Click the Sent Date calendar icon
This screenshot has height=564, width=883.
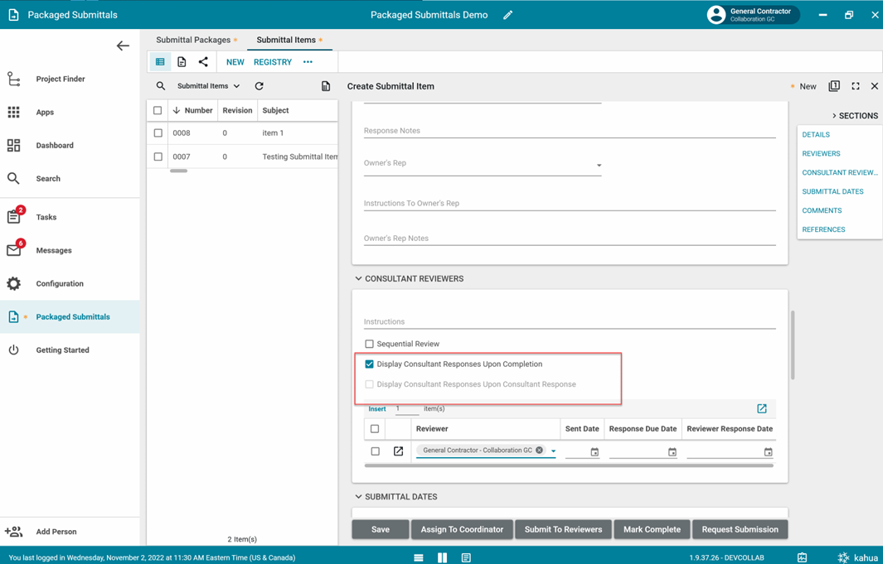tap(594, 452)
